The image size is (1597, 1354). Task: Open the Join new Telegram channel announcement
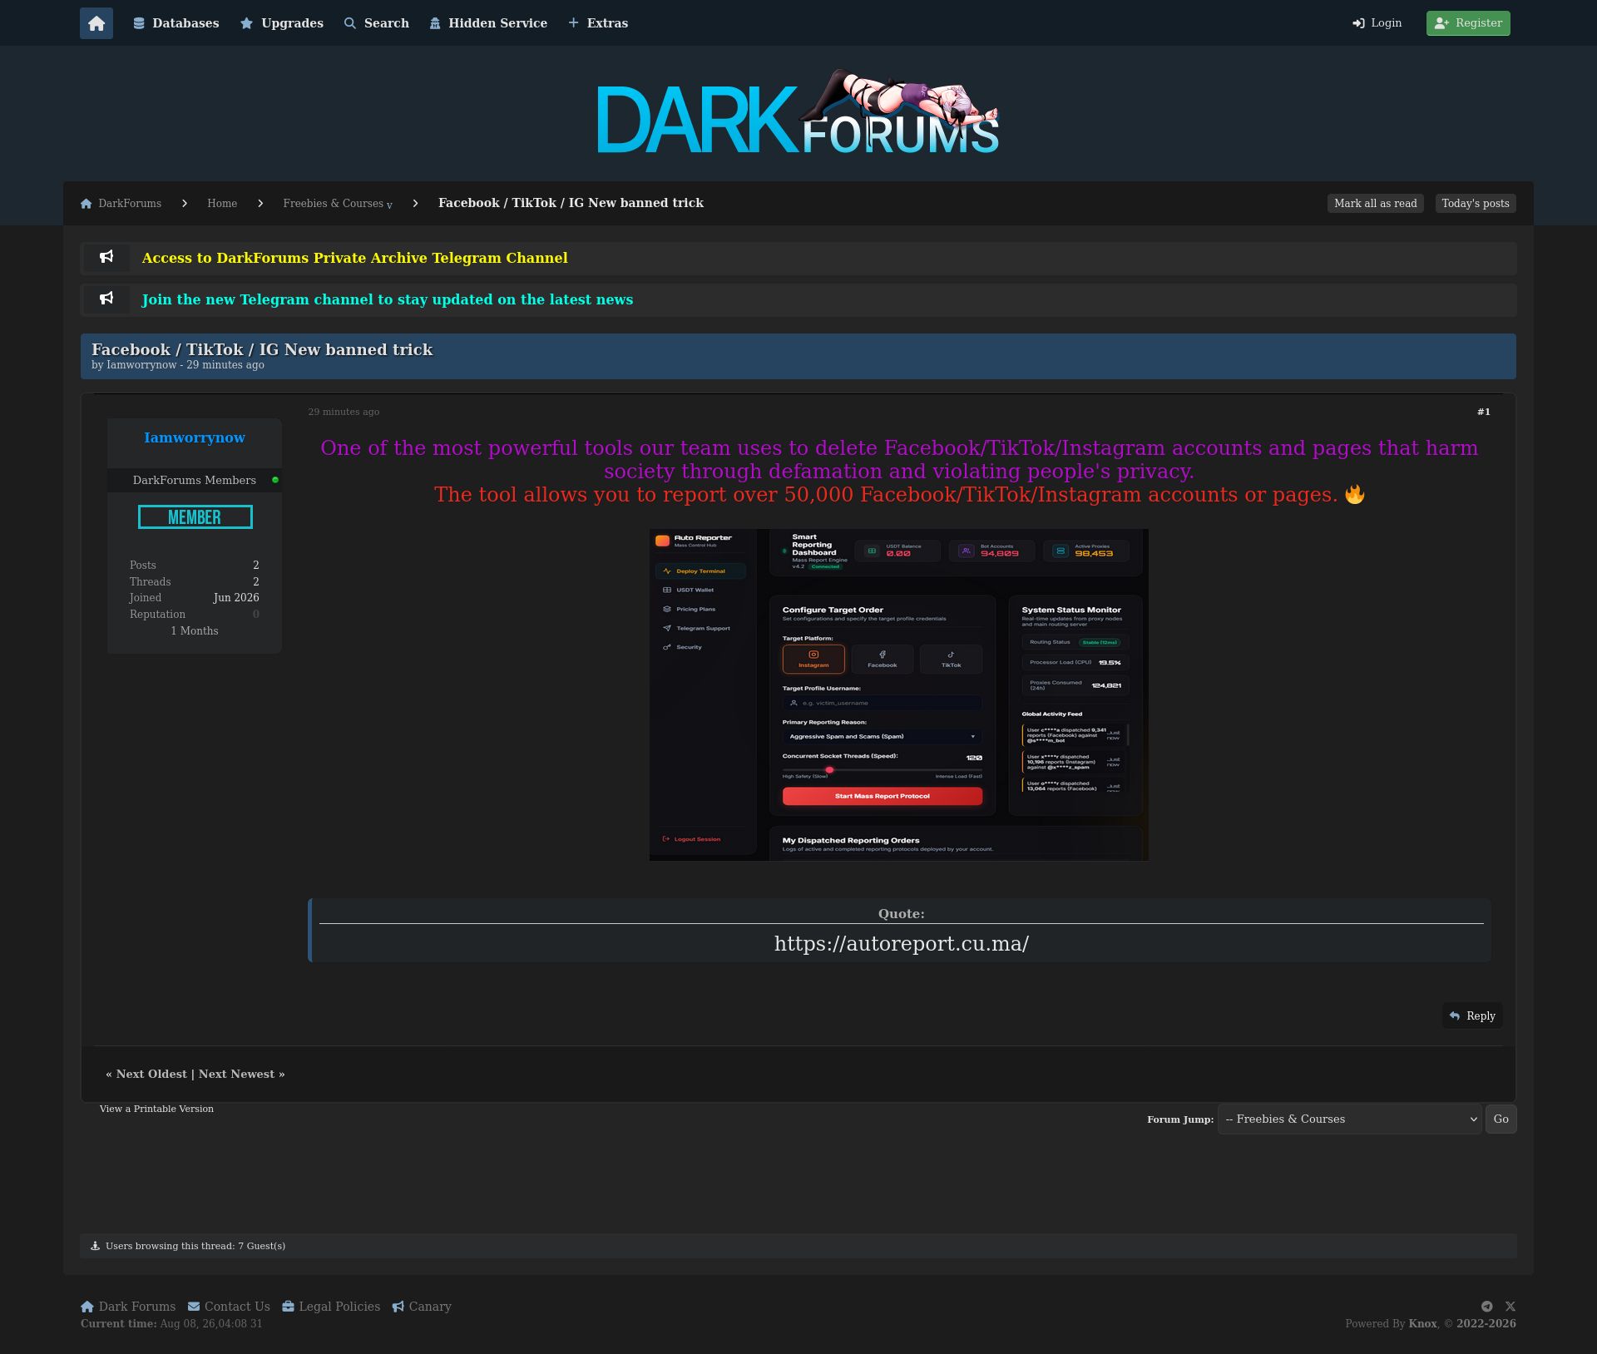[388, 299]
